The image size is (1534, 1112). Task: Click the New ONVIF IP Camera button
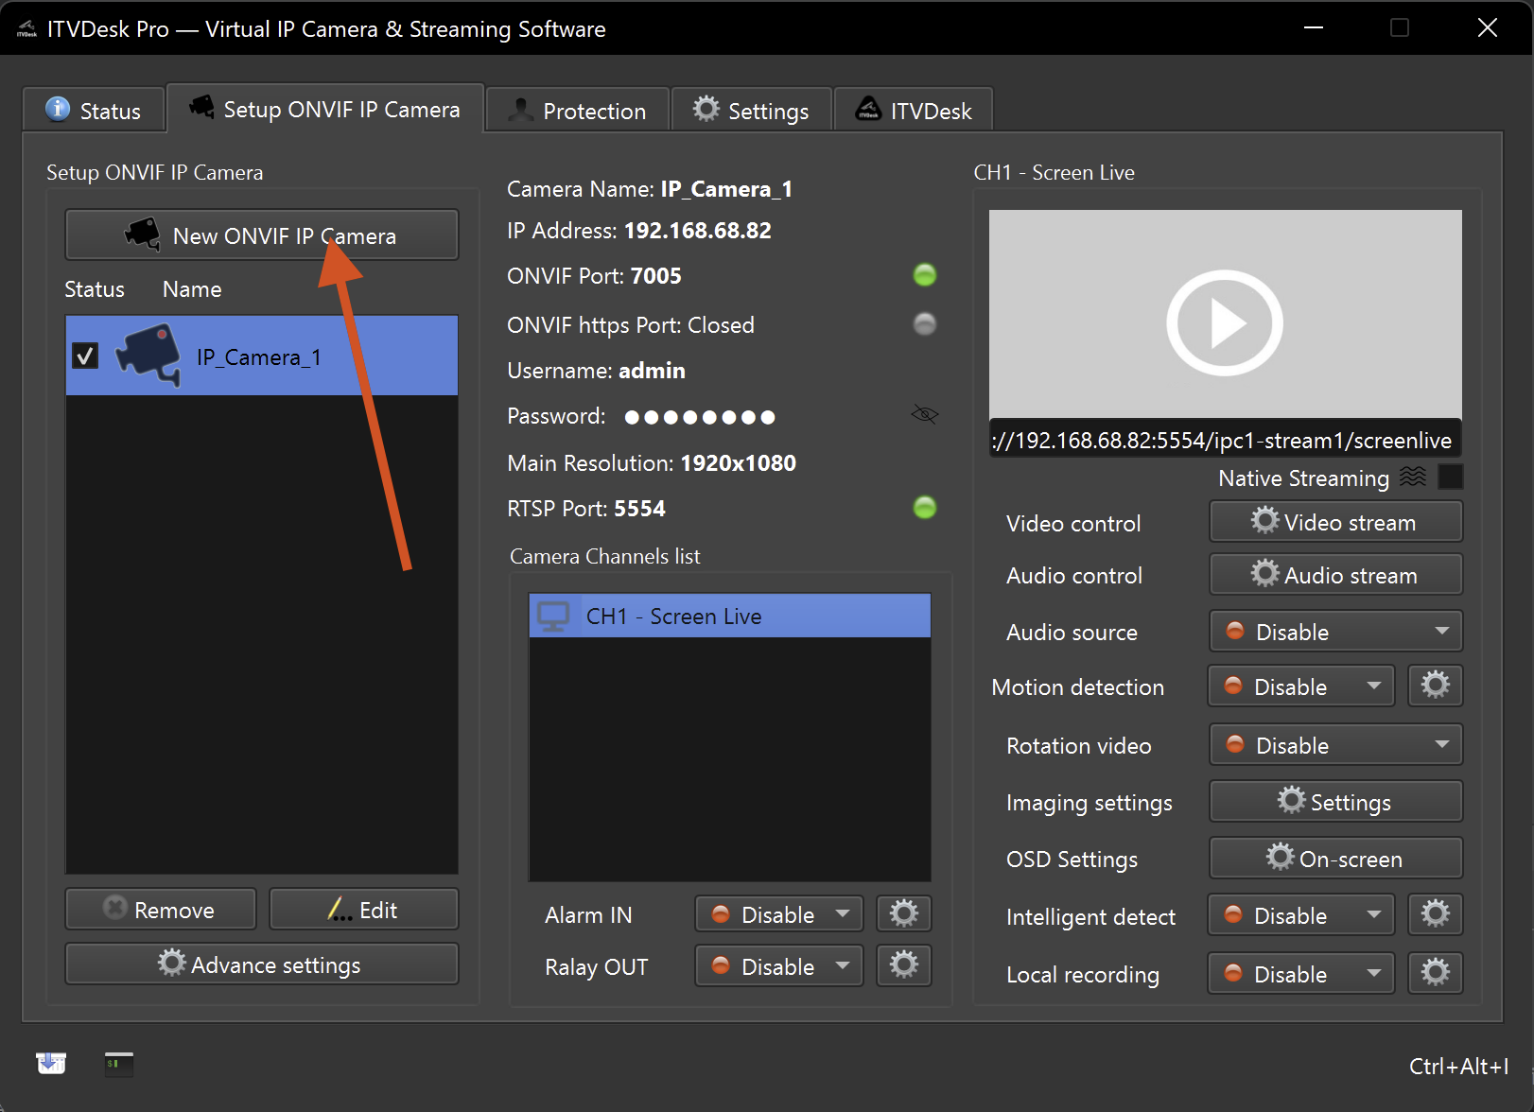point(261,235)
